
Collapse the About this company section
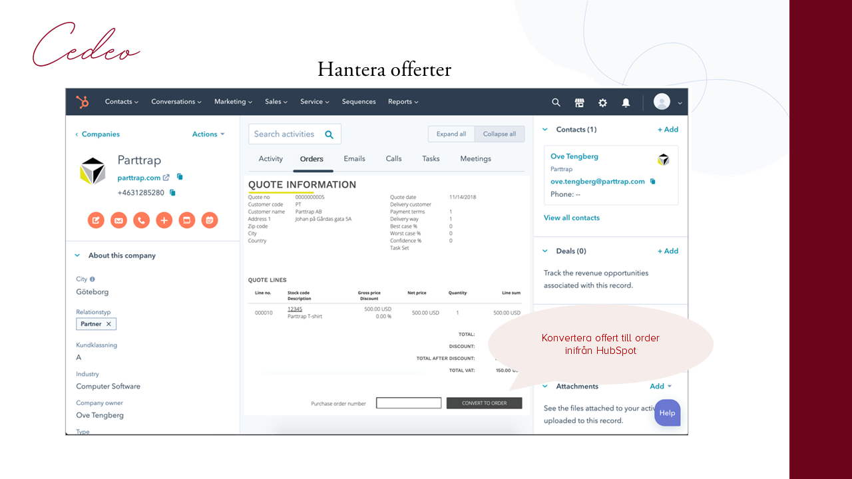coord(78,255)
